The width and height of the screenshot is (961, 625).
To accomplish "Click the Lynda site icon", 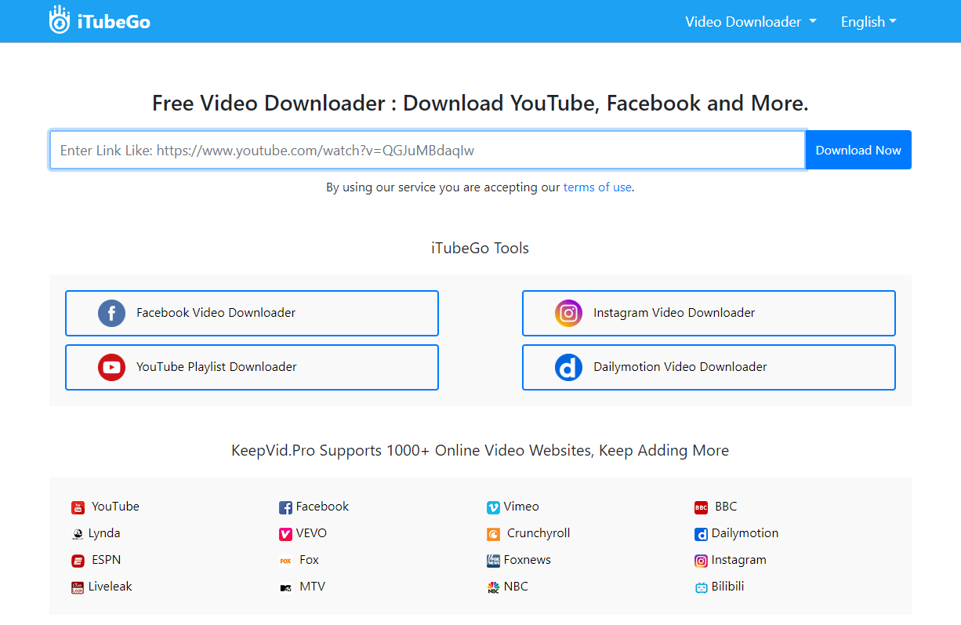I will click(78, 534).
